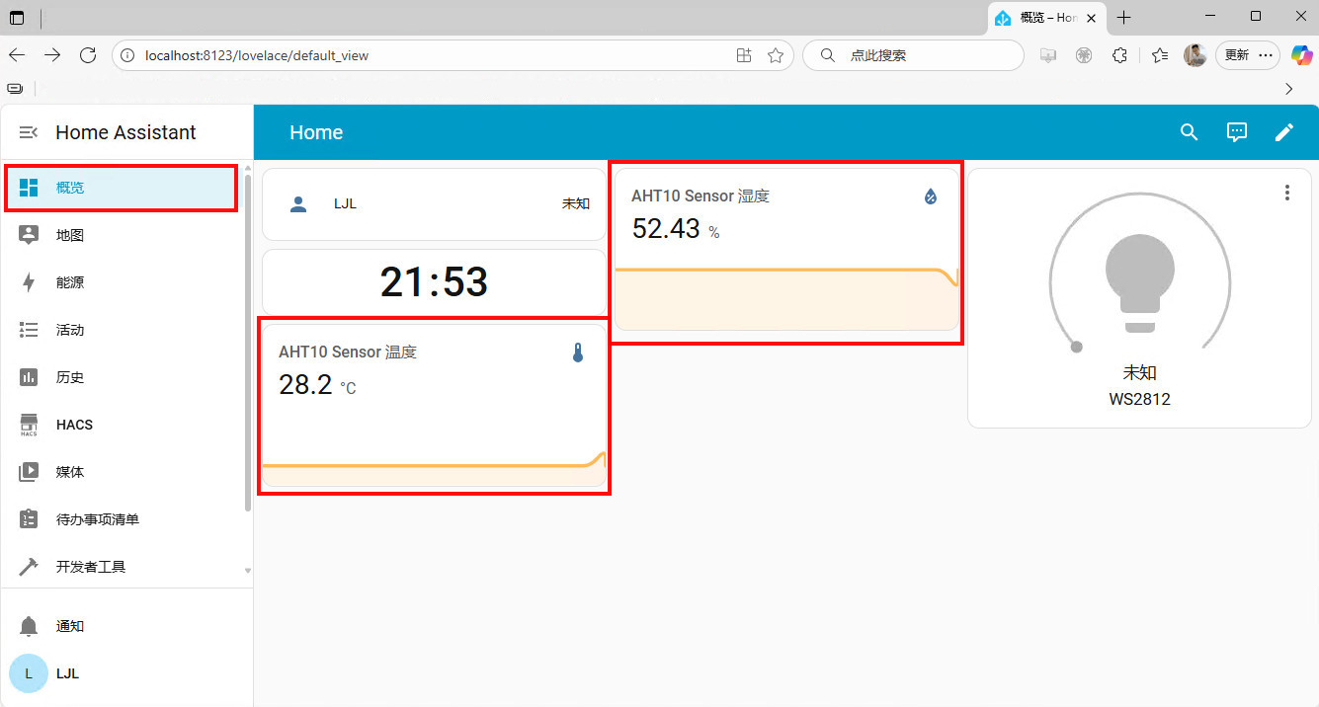Open the 地图 map page
The height and width of the screenshot is (707, 1319).
[x=122, y=235]
